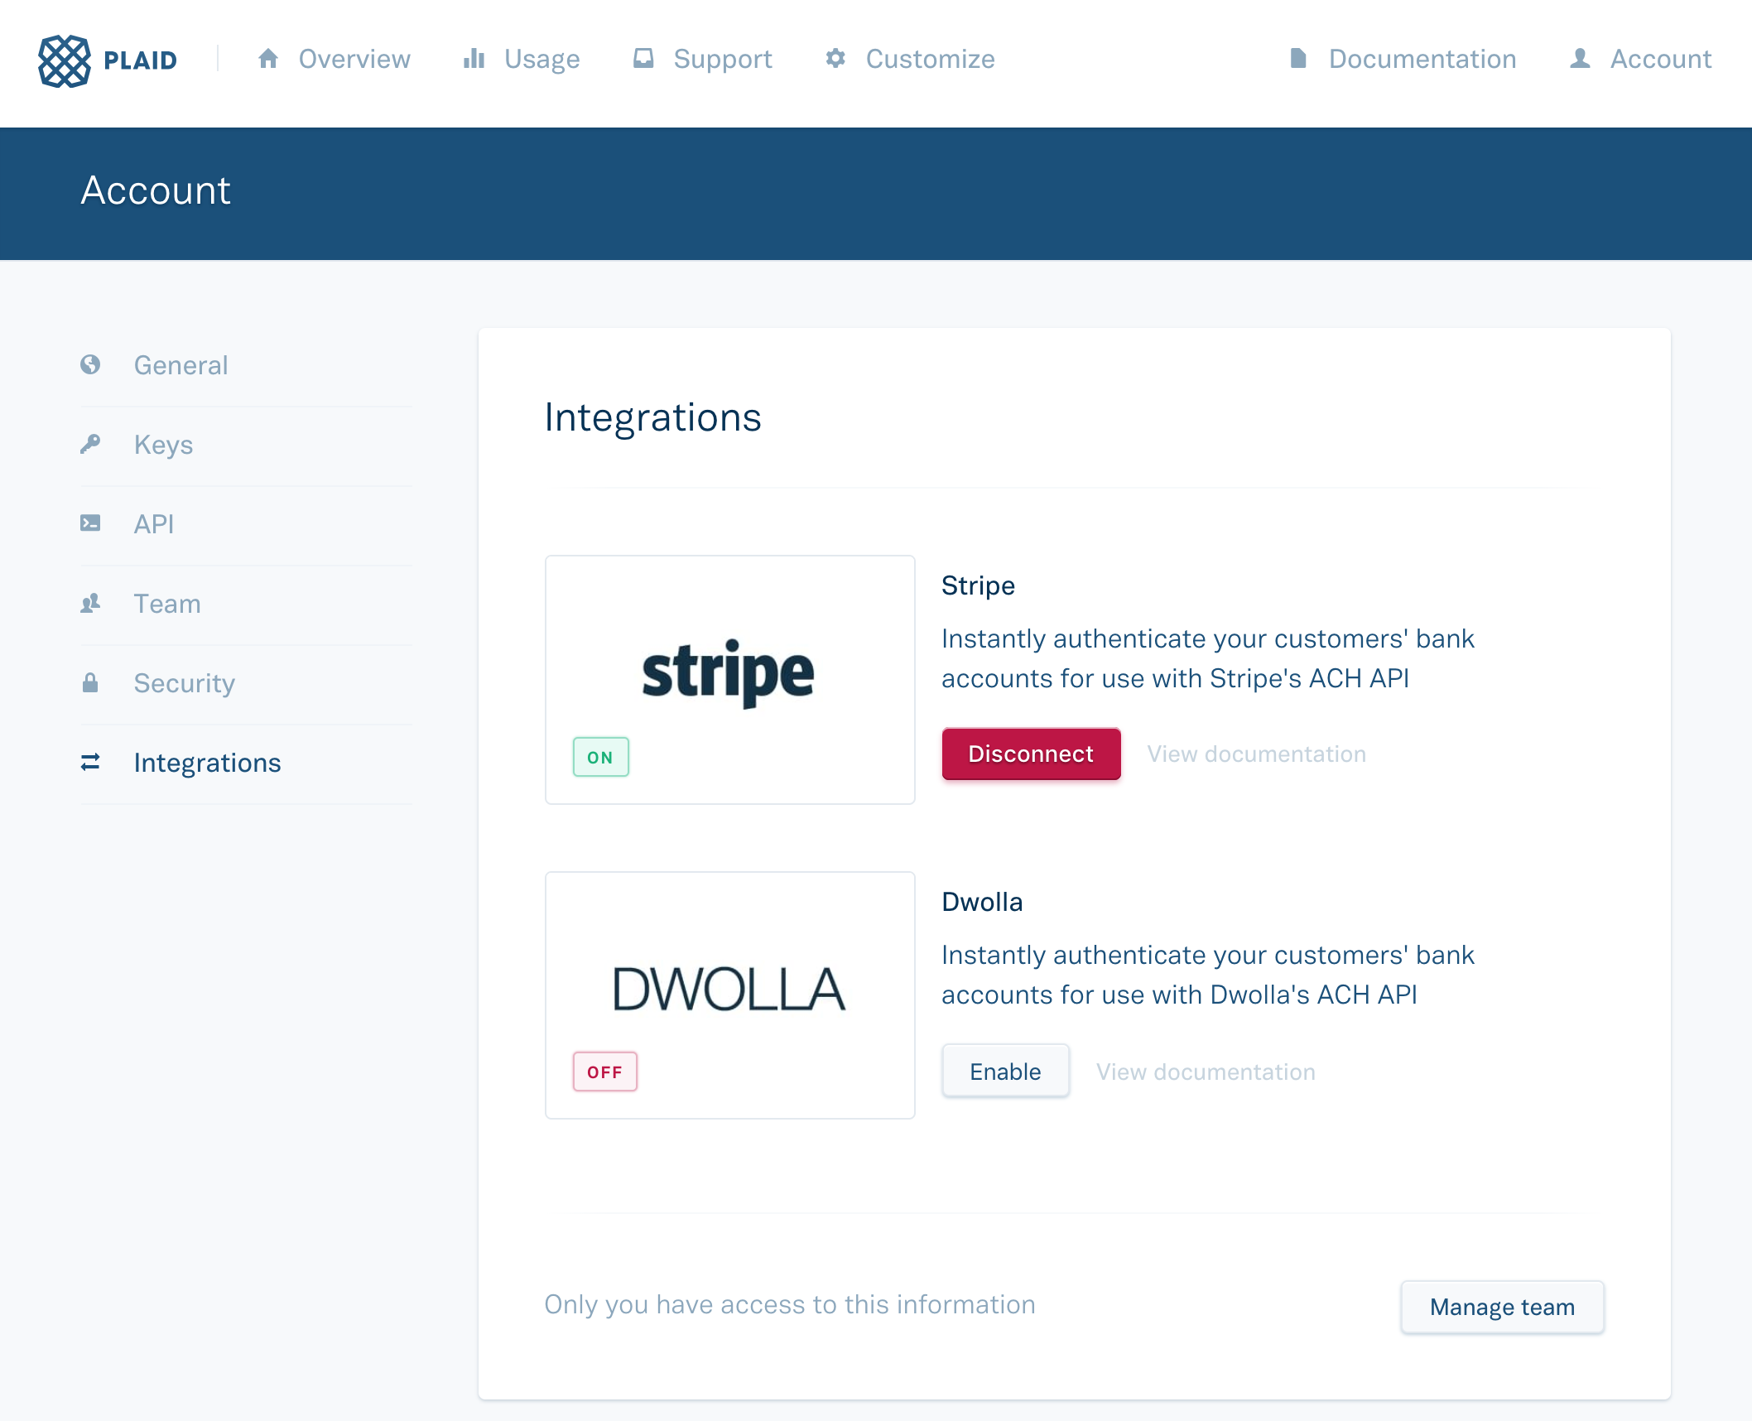The image size is (1752, 1421).
Task: Select API in the sidebar
Action: click(x=246, y=524)
